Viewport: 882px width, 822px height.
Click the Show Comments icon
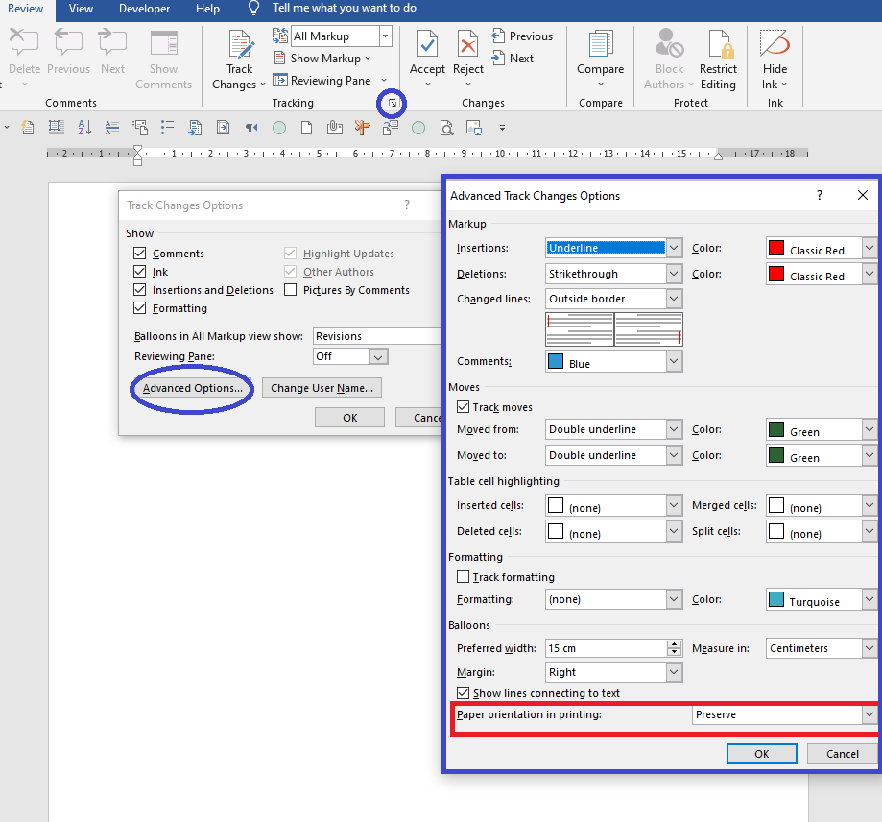click(x=164, y=43)
